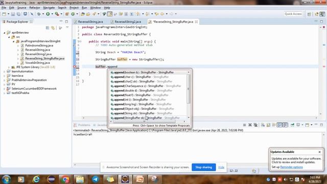The image size is (327, 184).
Task: Click the Hide link in sharing bar
Action: 221,167
